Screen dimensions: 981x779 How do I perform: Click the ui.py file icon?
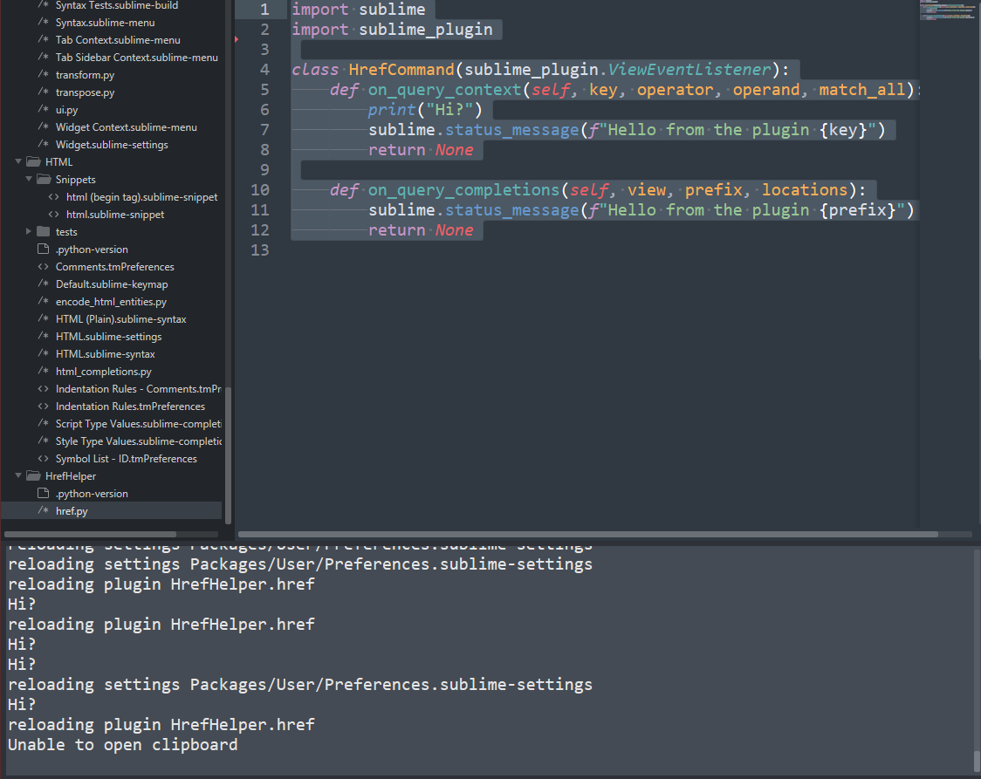(43, 109)
